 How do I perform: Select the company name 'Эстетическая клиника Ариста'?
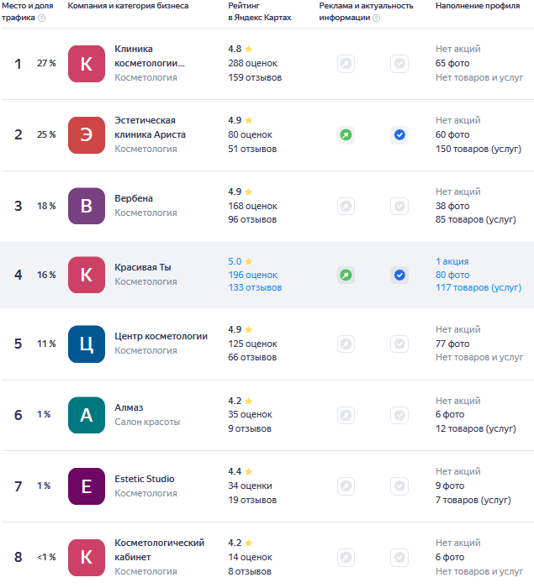[x=150, y=128]
